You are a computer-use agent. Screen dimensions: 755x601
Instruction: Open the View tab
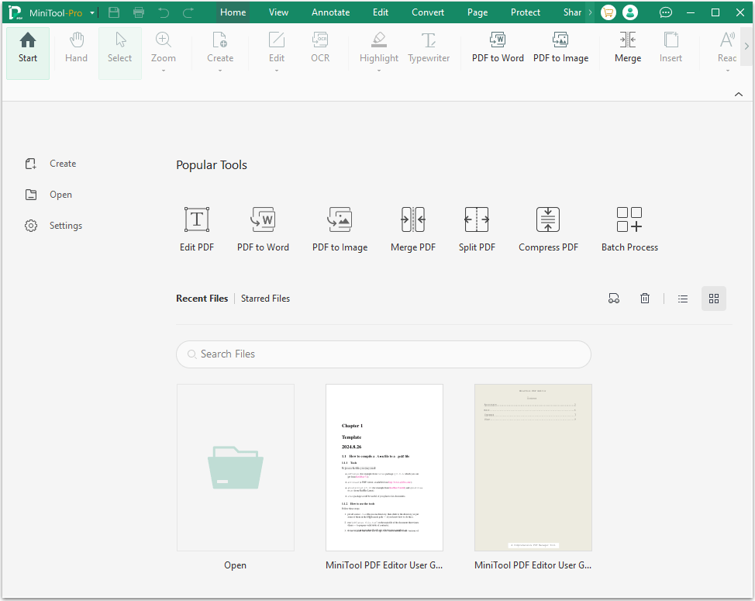pos(278,12)
